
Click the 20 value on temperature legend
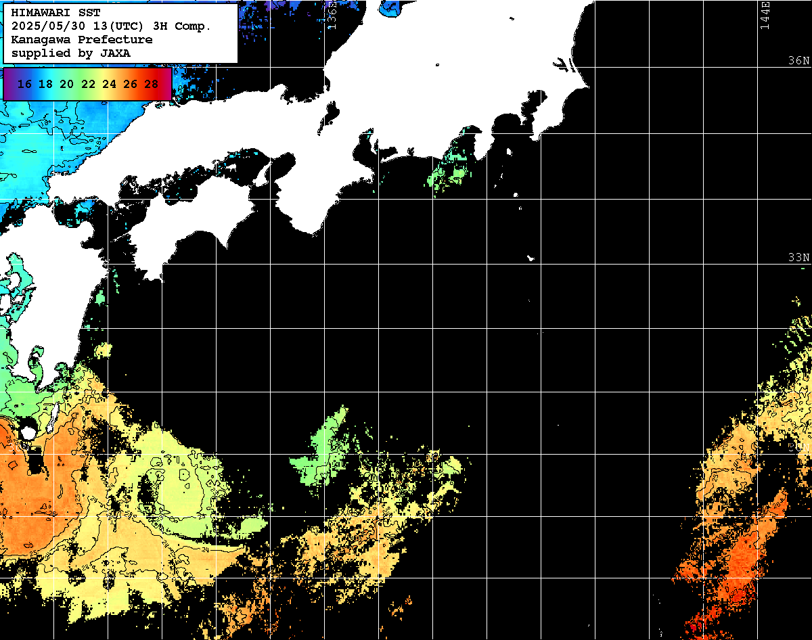(x=67, y=84)
